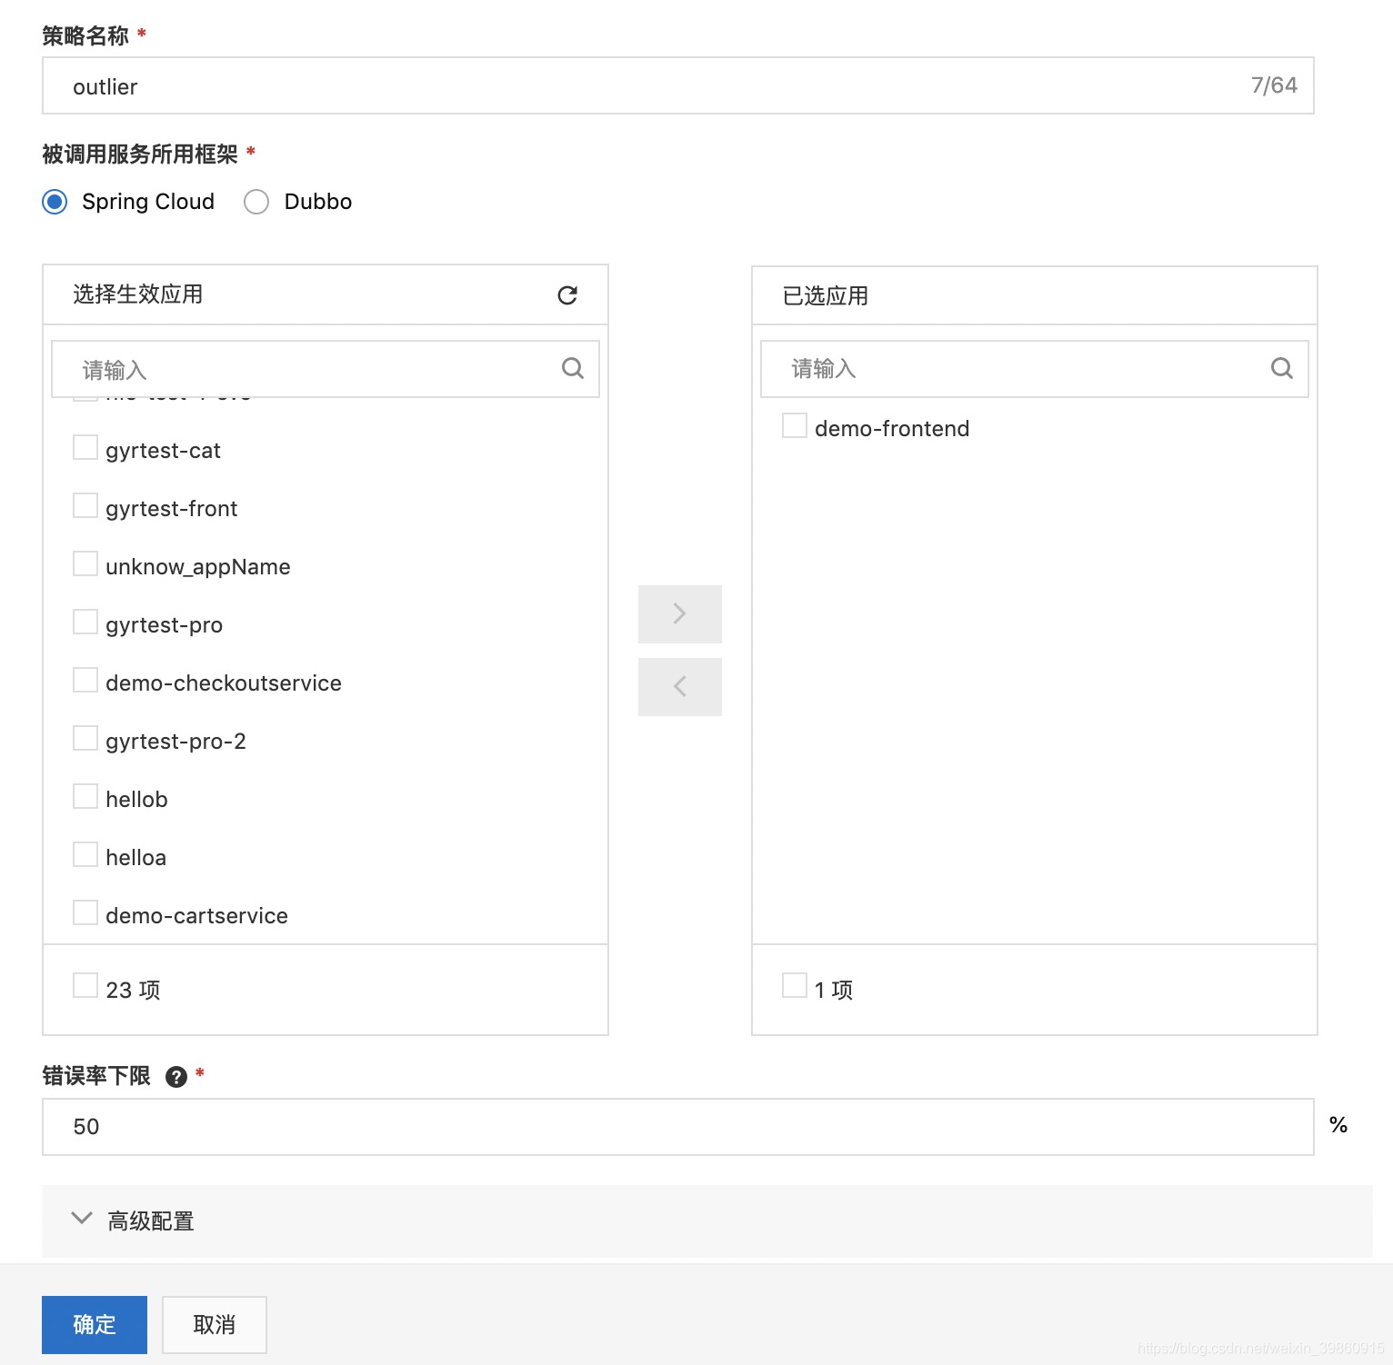Select the Dubbo radio button
1393x1365 pixels.
pyautogui.click(x=256, y=201)
